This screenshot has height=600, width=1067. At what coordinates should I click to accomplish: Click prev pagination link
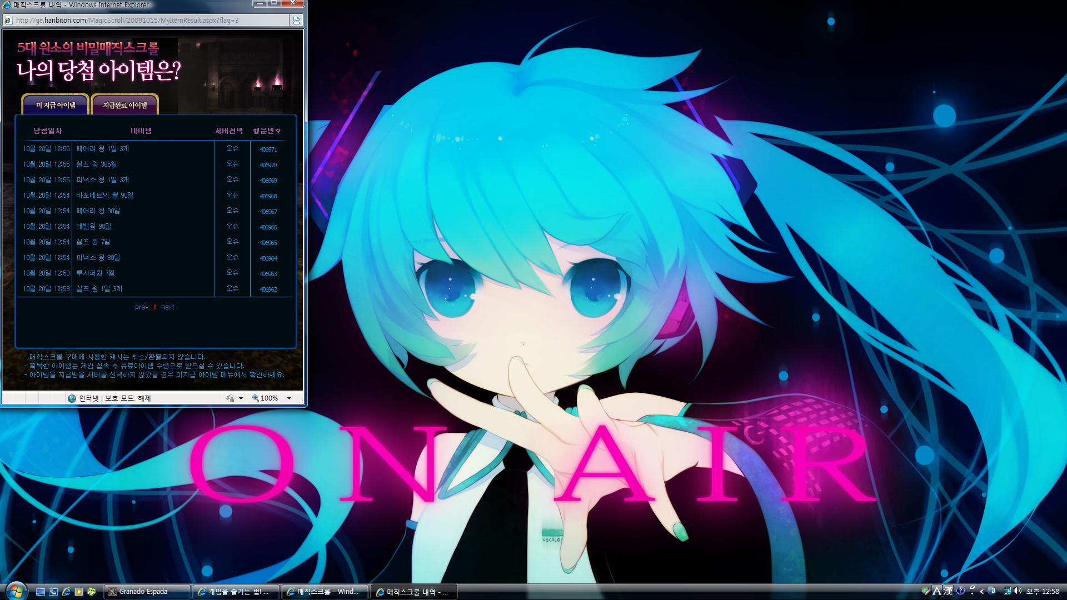point(142,307)
